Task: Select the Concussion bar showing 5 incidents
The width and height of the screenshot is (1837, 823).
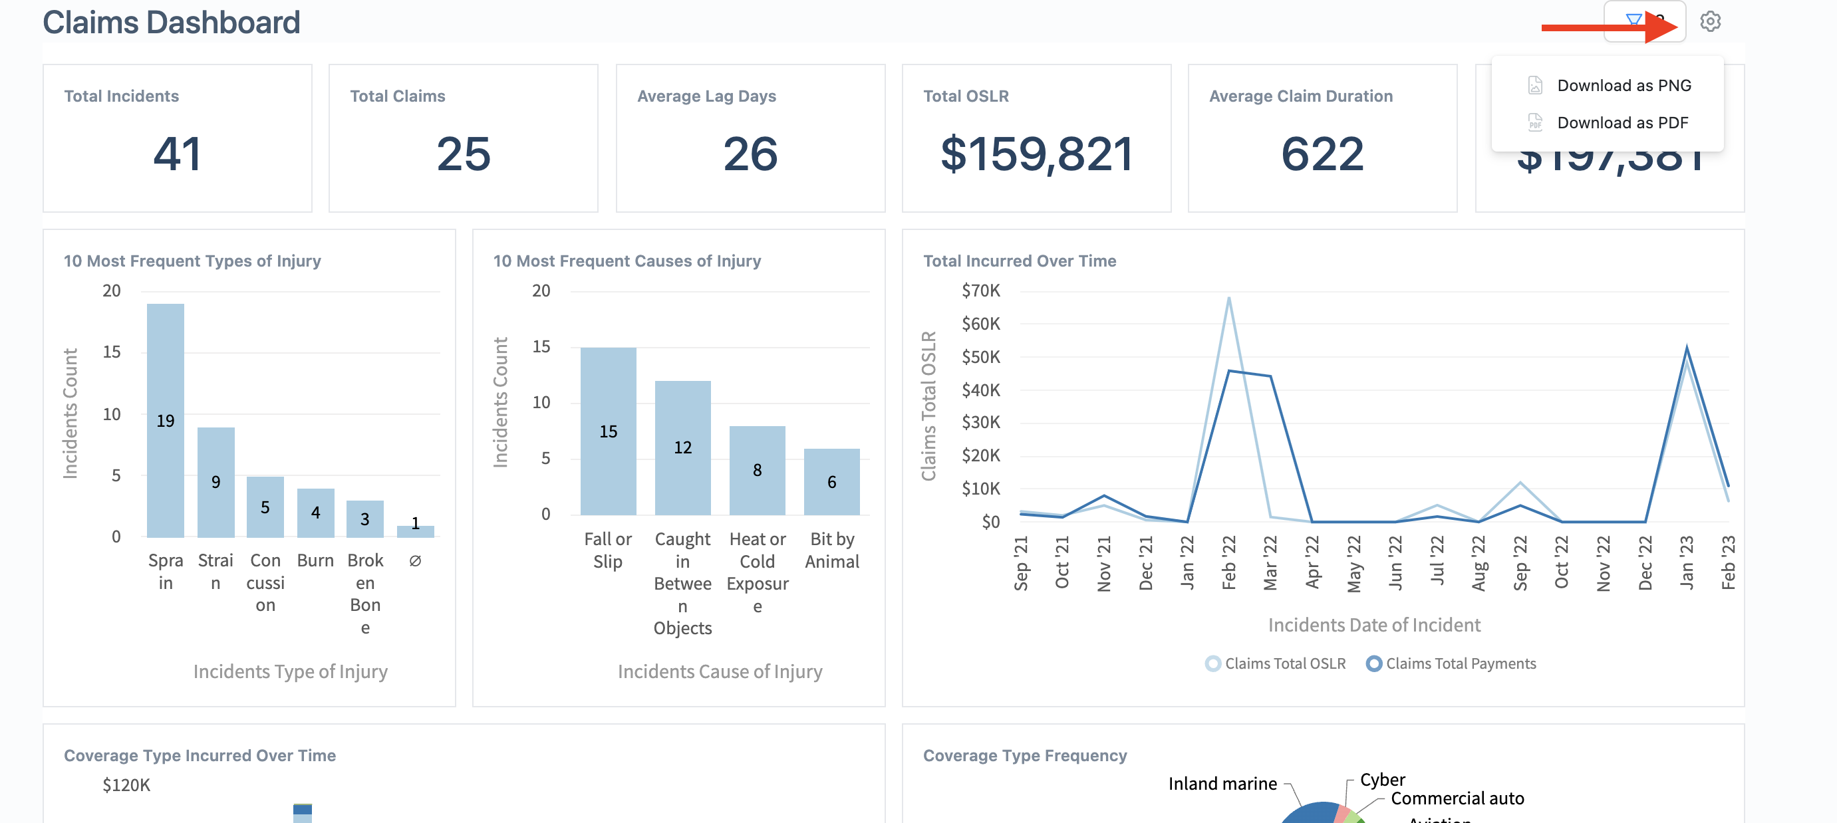Action: click(x=265, y=507)
